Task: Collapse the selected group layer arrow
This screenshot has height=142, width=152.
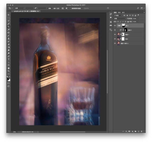Action: 117,26
